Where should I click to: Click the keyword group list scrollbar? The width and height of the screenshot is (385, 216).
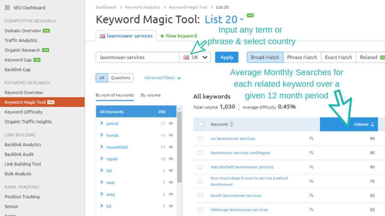[179, 147]
